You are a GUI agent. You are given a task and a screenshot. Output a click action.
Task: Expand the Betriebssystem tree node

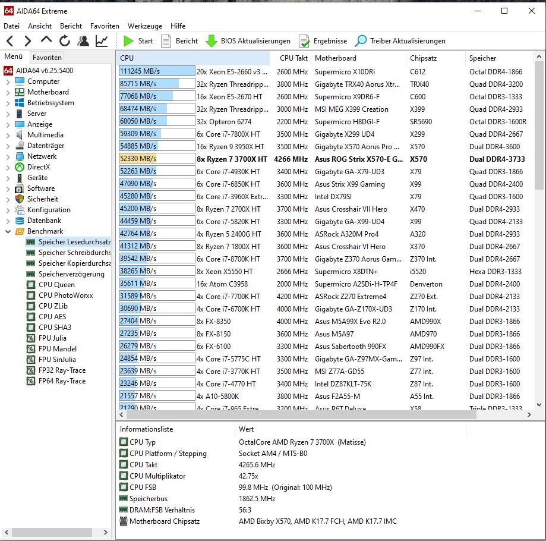point(8,103)
